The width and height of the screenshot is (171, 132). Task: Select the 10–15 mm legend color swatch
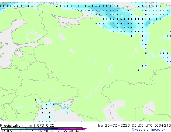(x=36, y=128)
